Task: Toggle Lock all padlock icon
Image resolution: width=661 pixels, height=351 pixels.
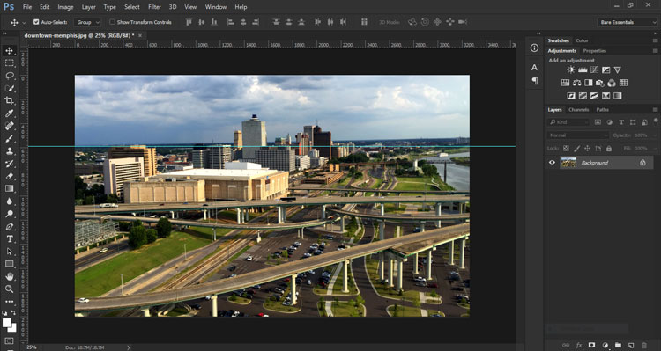Action: tap(609, 149)
